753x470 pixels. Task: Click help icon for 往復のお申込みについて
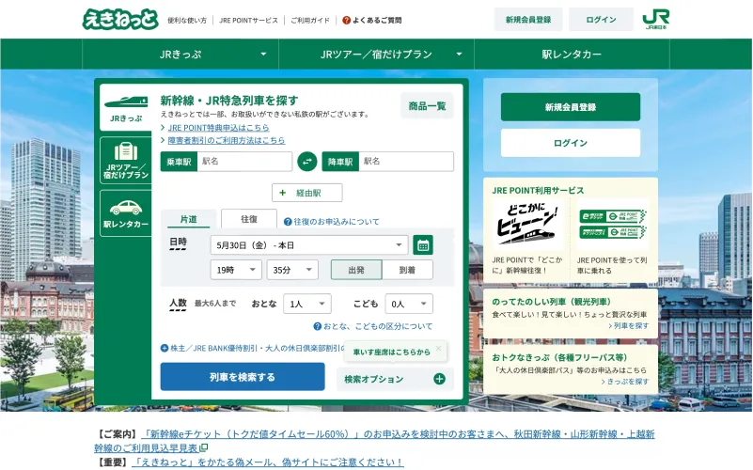coord(288,222)
